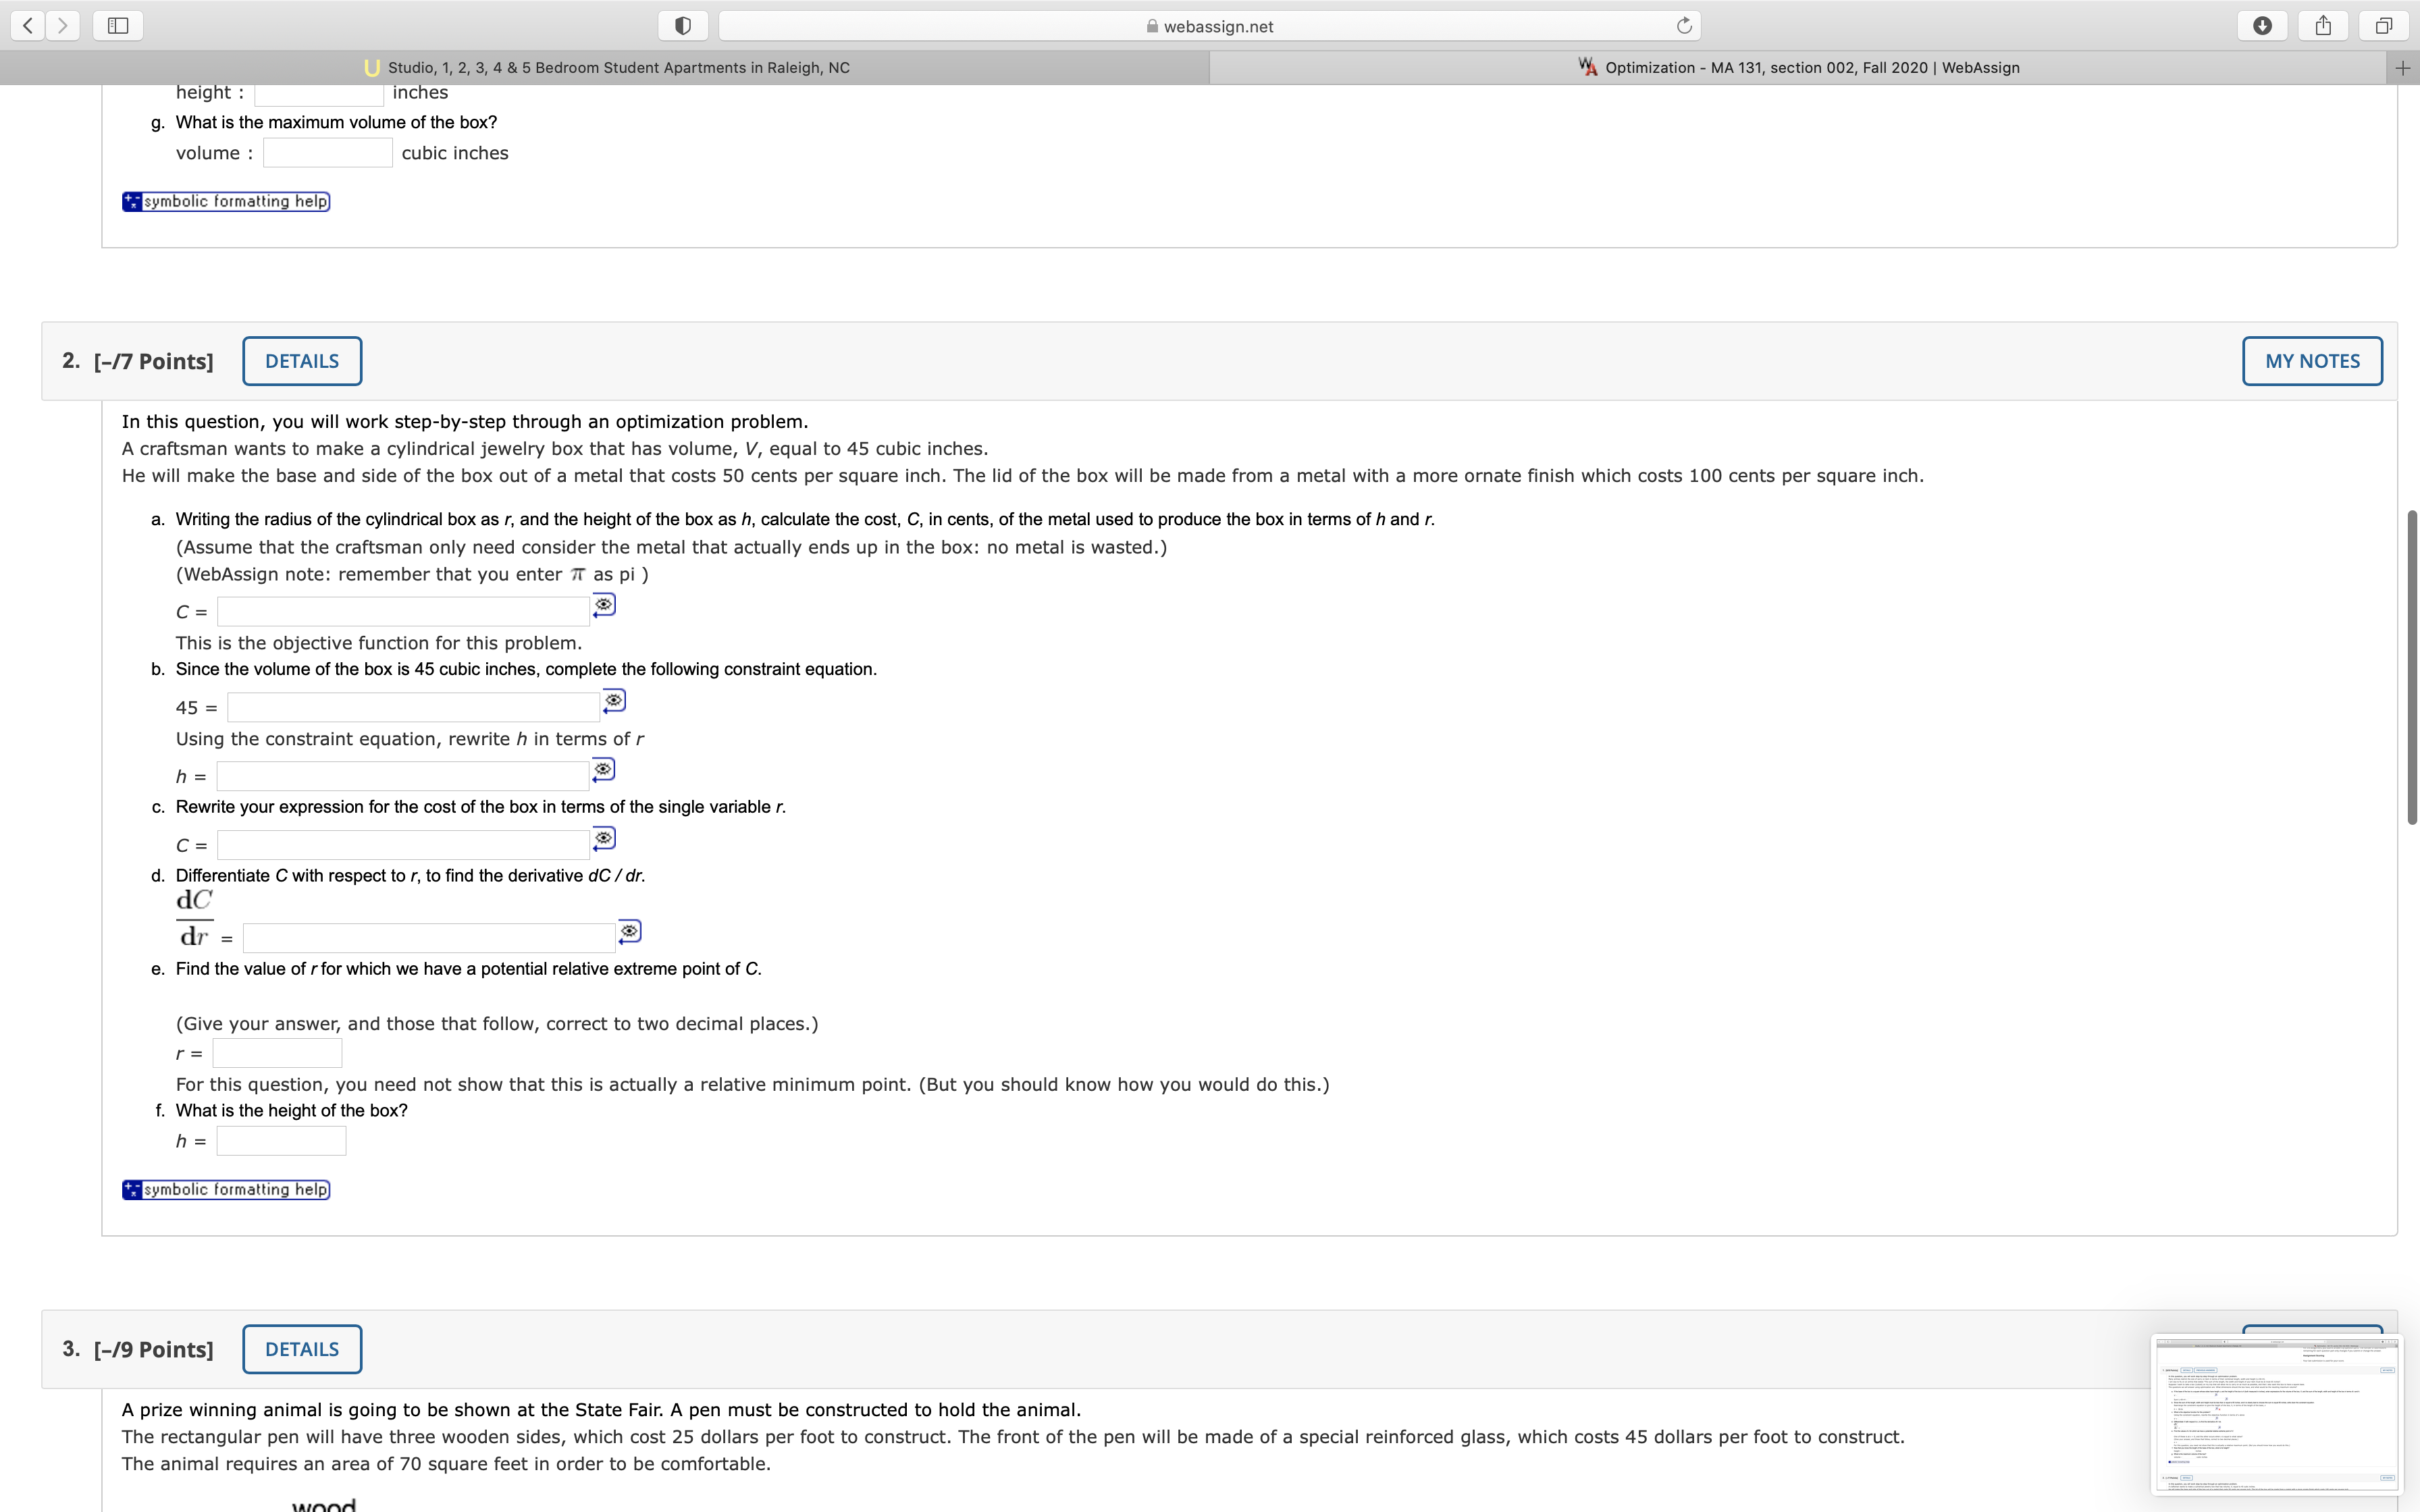The width and height of the screenshot is (2420, 1512).
Task: Open the Share menu icon
Action: [2322, 25]
